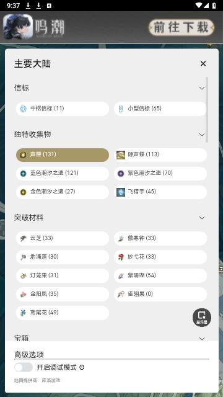Tap the 中枢信标 snowflake icon
223x397 pixels.
pyautogui.click(x=24, y=109)
